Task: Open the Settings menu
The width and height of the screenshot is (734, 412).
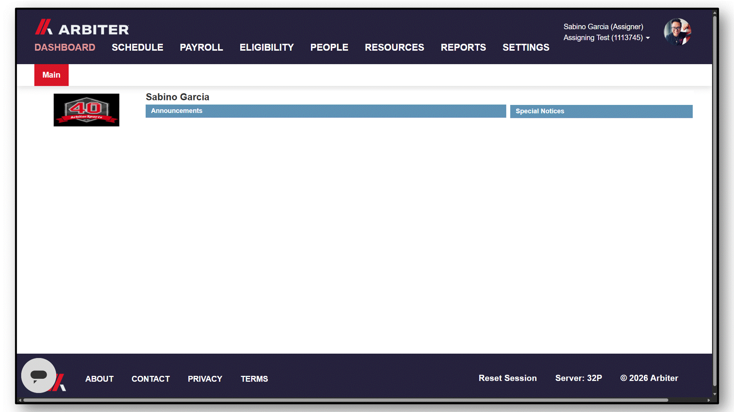Action: (526, 47)
